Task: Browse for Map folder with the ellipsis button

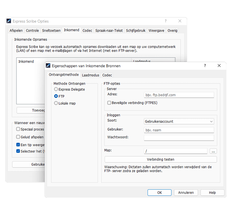Action: click(x=213, y=151)
